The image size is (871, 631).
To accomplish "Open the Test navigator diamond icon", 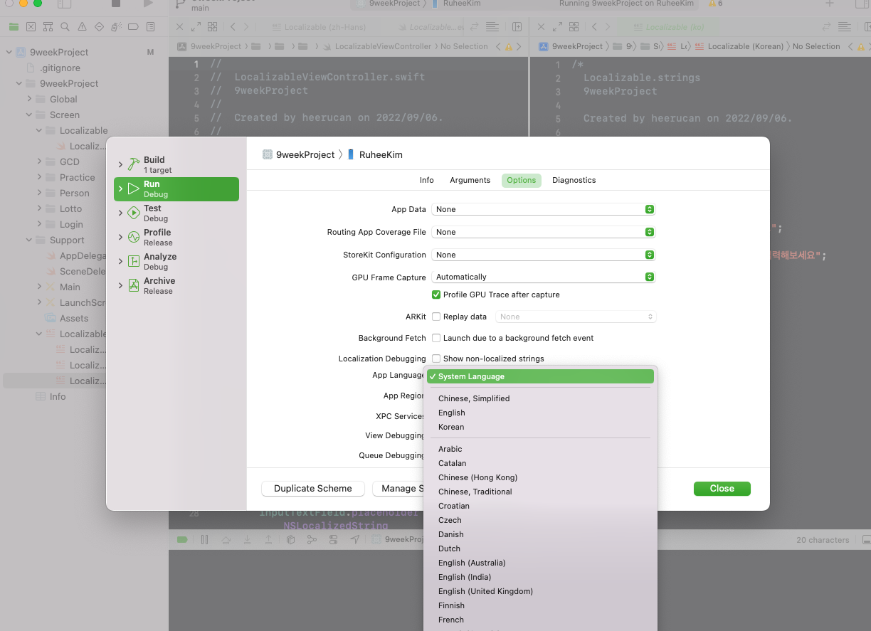I will [99, 27].
